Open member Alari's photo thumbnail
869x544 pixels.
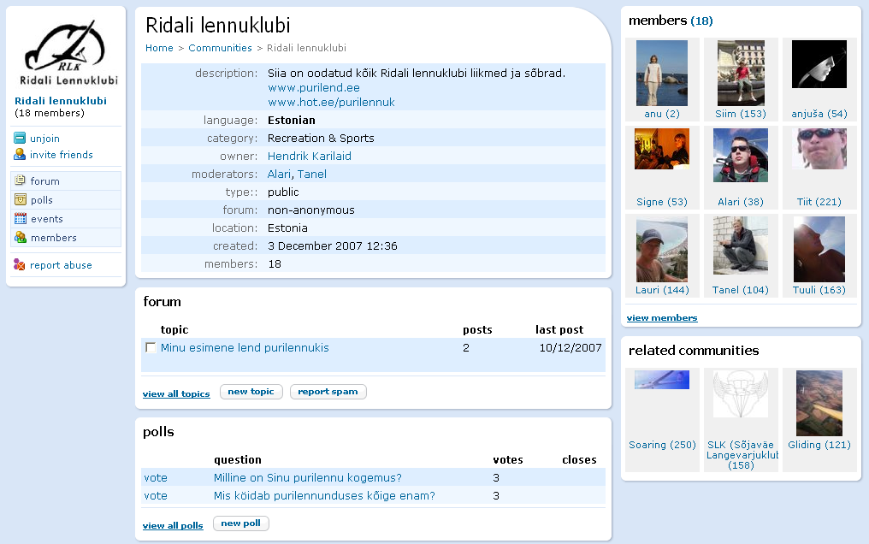[x=741, y=155]
